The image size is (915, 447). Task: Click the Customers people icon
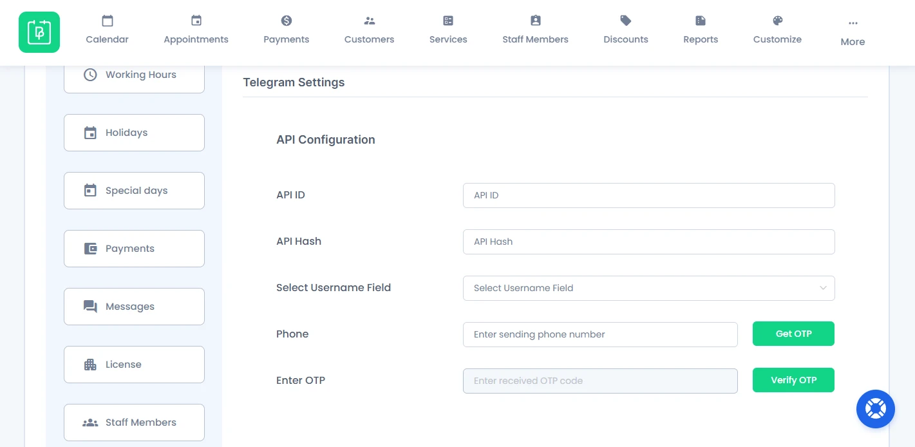369,21
